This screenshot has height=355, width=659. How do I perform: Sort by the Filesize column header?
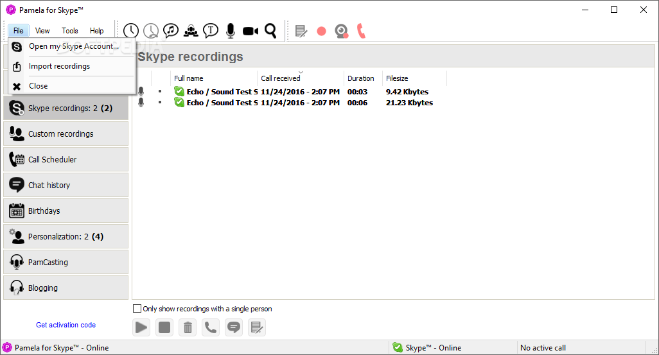(414, 78)
